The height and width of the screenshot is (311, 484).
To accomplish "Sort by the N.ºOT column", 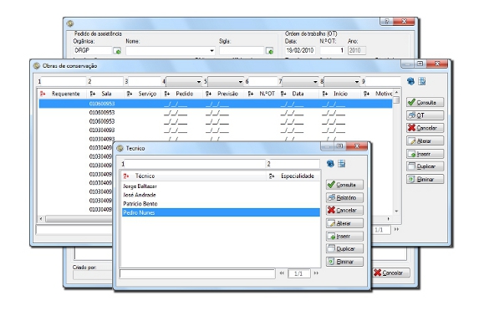I will (267, 94).
